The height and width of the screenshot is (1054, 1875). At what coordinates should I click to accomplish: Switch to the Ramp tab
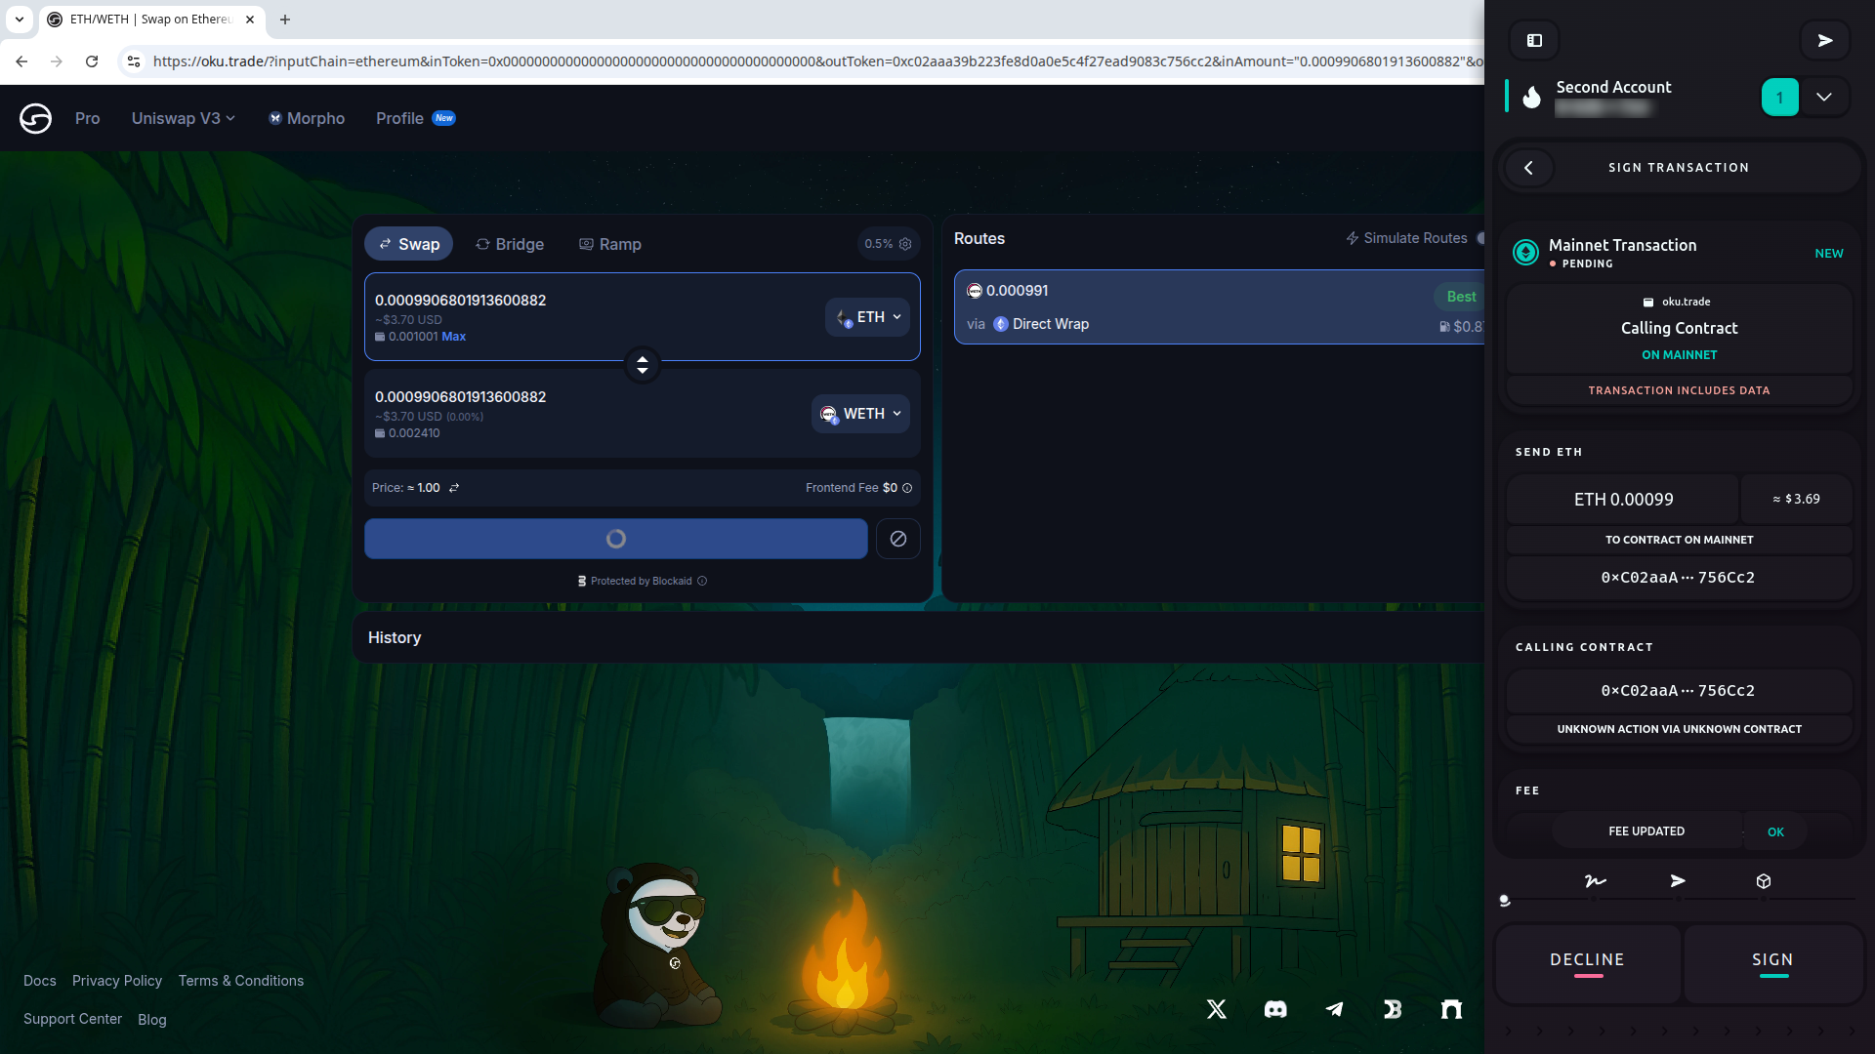[x=610, y=244]
